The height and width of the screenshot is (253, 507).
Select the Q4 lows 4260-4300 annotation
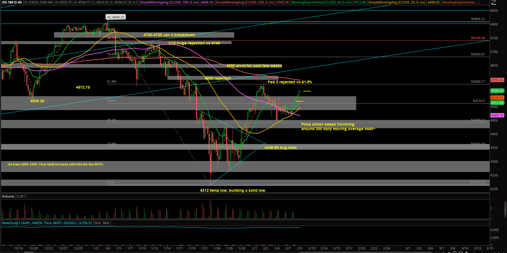[55, 164]
